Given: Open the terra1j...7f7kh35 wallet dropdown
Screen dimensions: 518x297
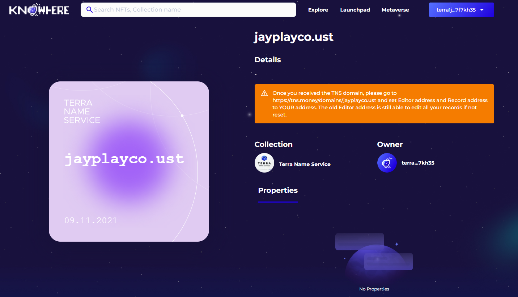Looking at the screenshot, I should pyautogui.click(x=461, y=10).
